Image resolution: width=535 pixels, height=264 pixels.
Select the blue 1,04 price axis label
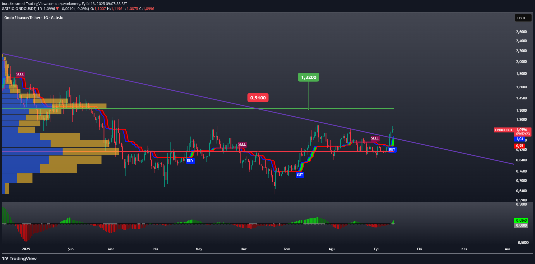(519, 139)
